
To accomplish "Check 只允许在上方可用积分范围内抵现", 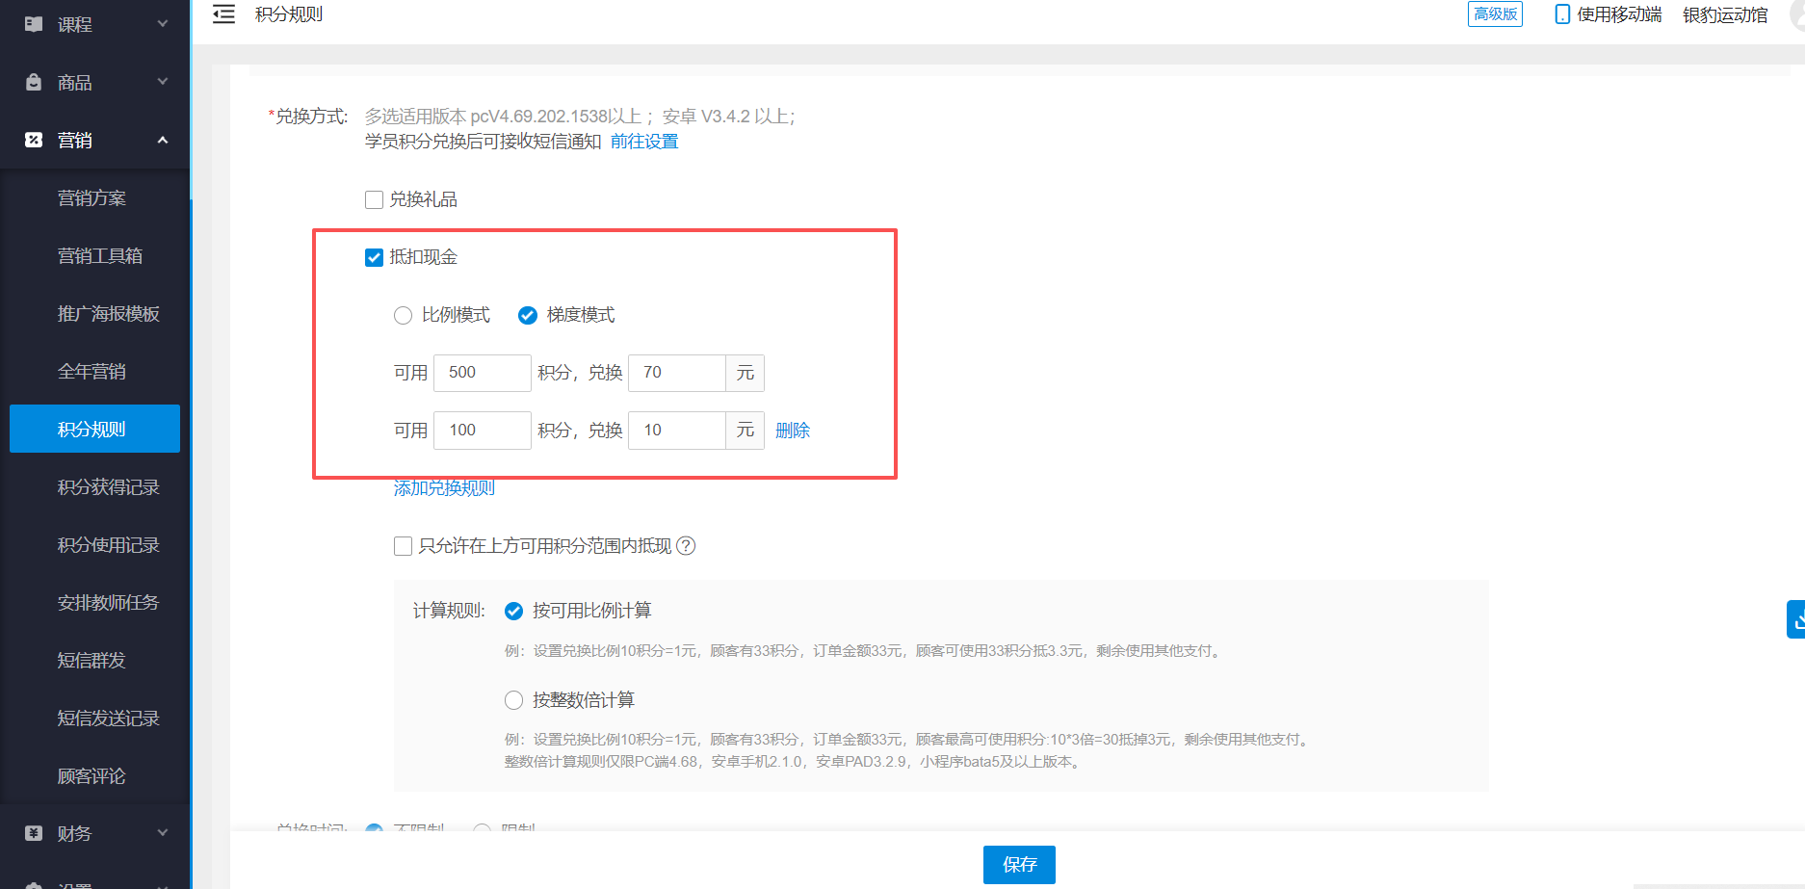I will click(403, 546).
